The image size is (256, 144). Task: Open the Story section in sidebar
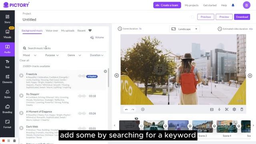coord(7,19)
